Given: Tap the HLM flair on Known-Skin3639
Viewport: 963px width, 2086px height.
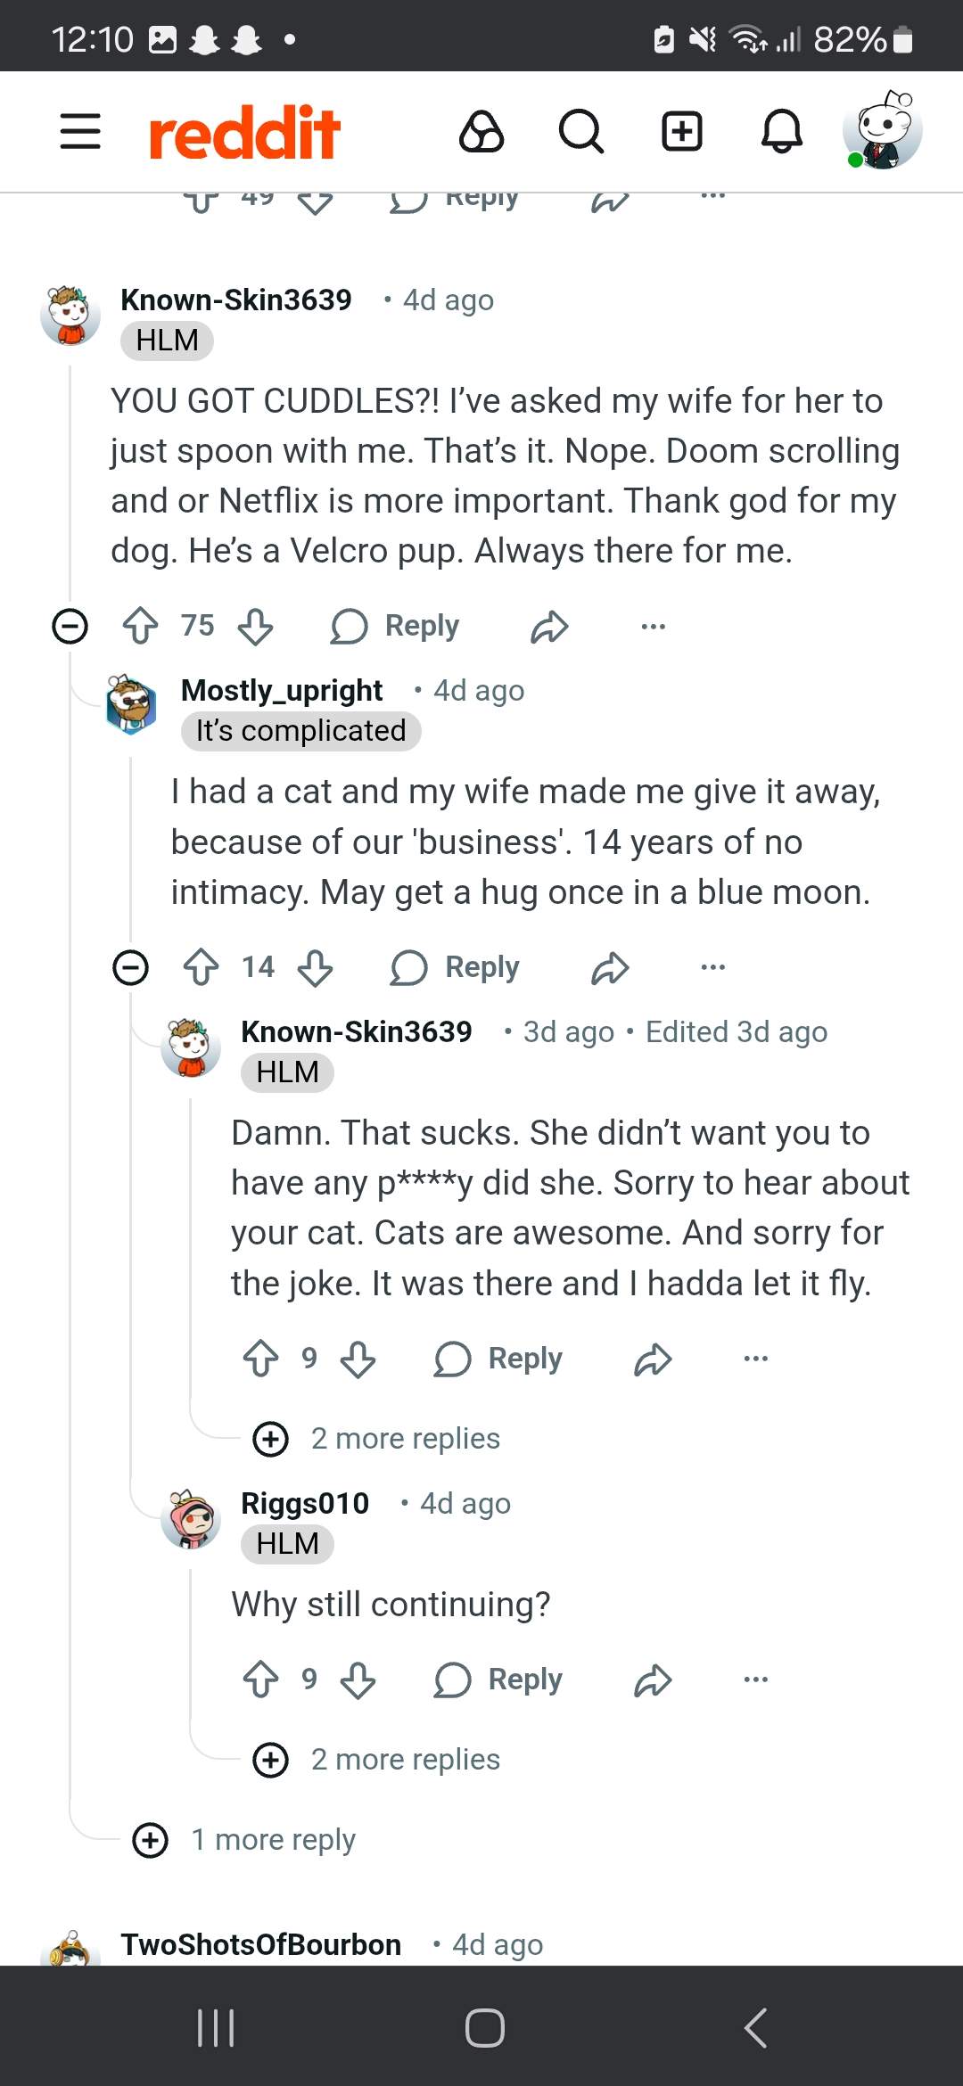Looking at the screenshot, I should click(166, 340).
